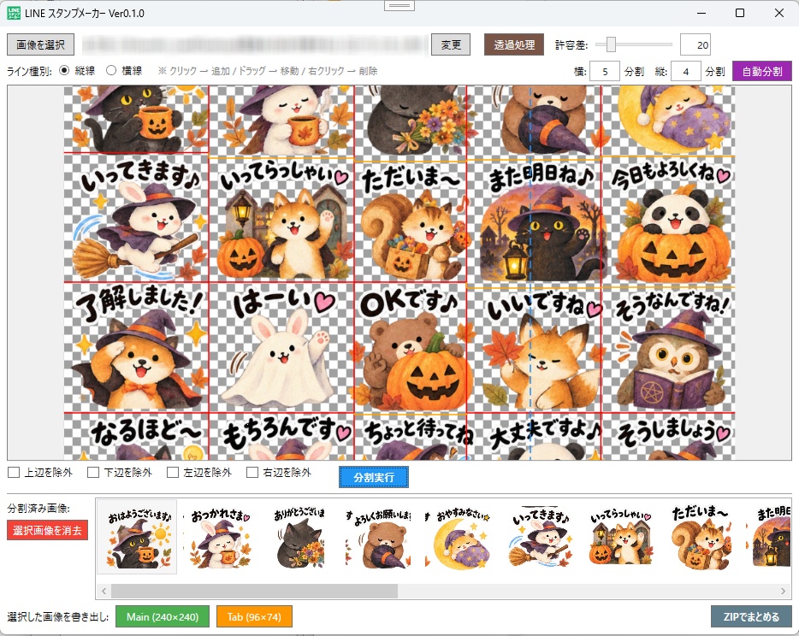Click the 画像を選択 button
799x636 pixels.
tap(40, 44)
